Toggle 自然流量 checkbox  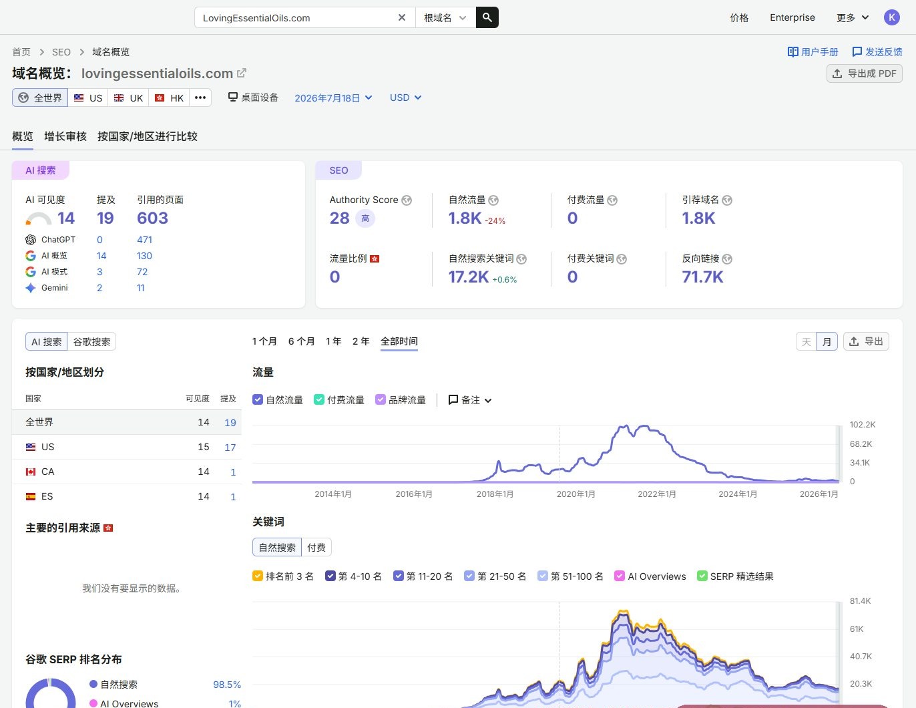click(258, 399)
